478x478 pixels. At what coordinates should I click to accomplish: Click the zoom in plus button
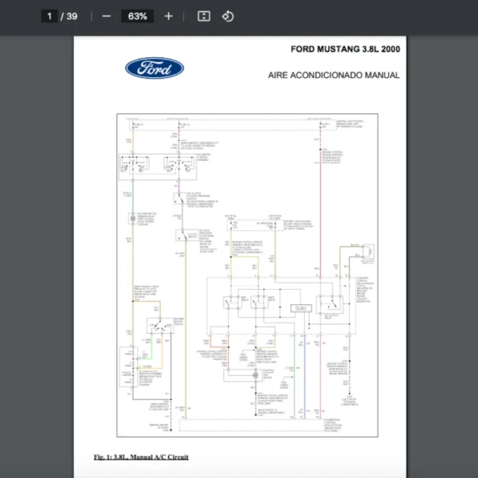point(168,16)
